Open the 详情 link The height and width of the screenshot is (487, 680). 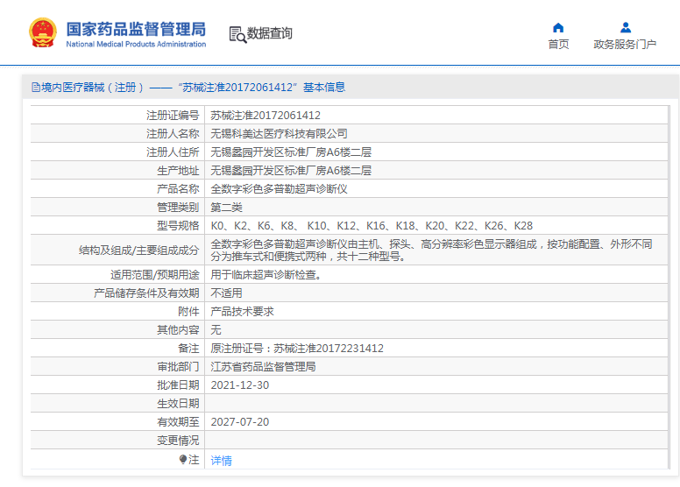[221, 460]
